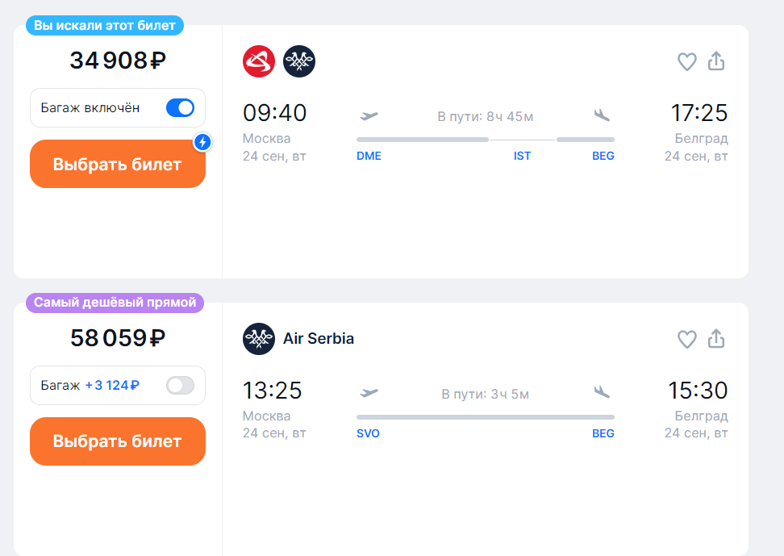Viewport: 784px width, 556px height.
Task: Click the red airline logo icon
Action: (259, 61)
